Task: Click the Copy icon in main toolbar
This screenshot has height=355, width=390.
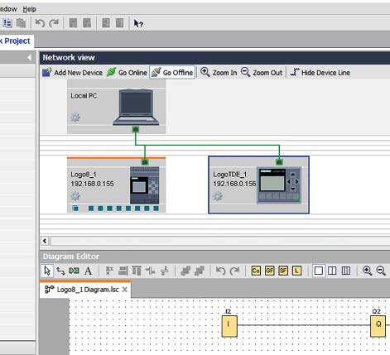Action: [x=7, y=23]
